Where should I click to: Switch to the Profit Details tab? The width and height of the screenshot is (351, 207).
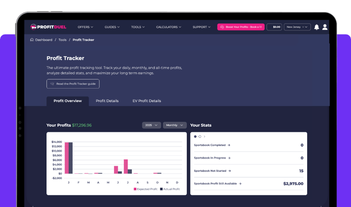point(107,101)
